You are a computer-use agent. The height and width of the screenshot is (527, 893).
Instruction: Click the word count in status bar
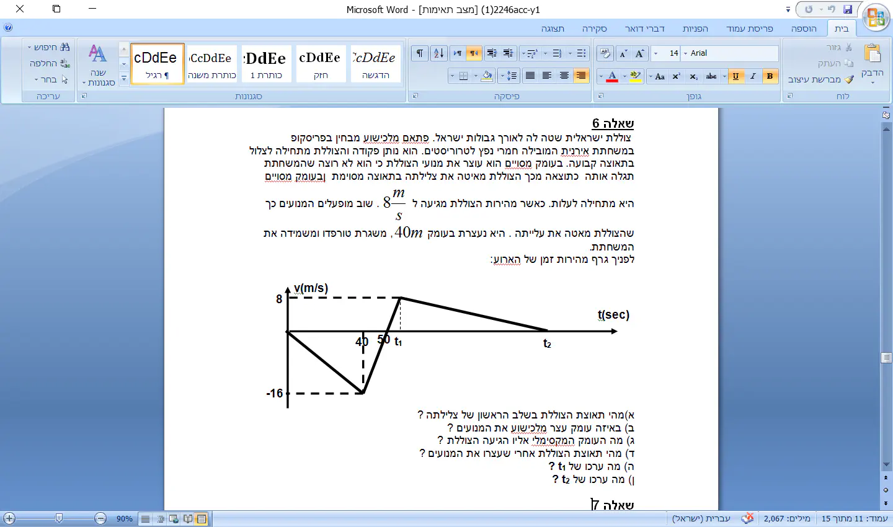[787, 518]
